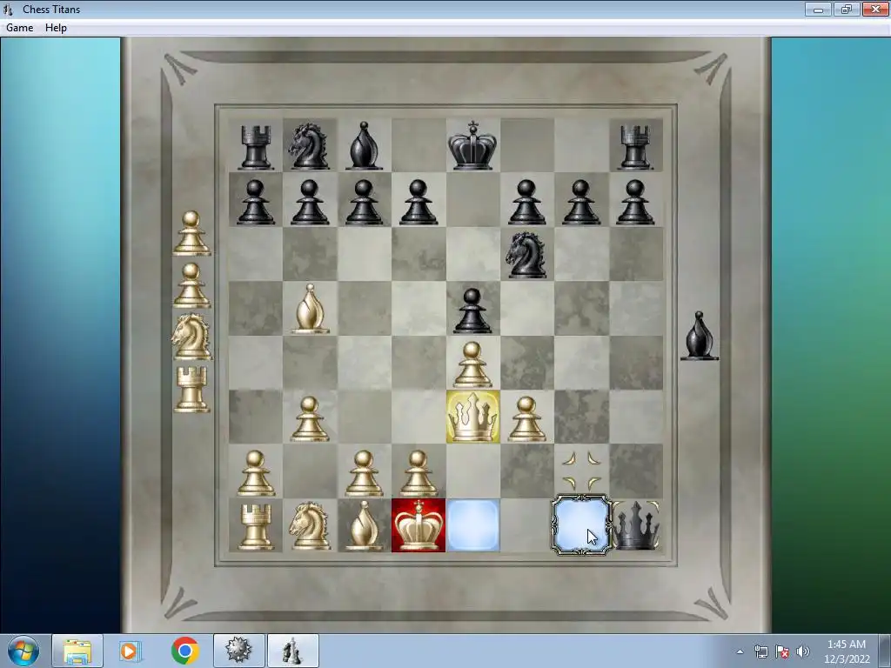The width and height of the screenshot is (891, 668).
Task: Select the white pawn on c2
Action: pyautogui.click(x=364, y=474)
